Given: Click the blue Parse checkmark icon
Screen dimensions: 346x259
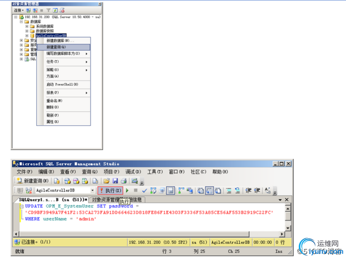Looking at the screenshot, I should pyautogui.click(x=144, y=190).
